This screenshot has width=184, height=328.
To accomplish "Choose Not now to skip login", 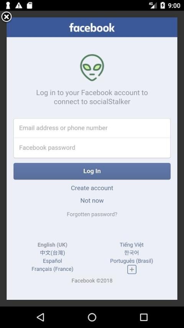I will [x=92, y=200].
